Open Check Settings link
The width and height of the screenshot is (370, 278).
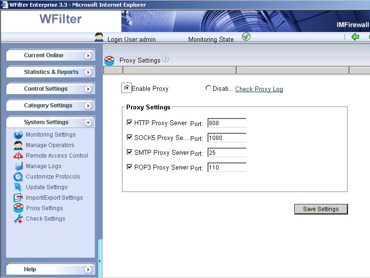pyautogui.click(x=45, y=219)
